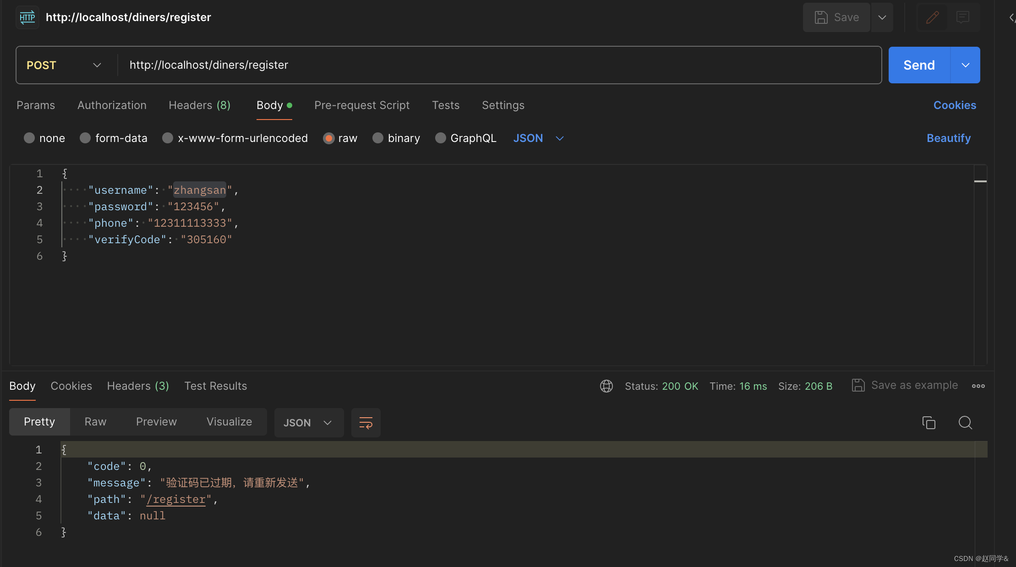Viewport: 1016px width, 567px height.
Task: Copy response body with copy icon
Action: coord(929,422)
